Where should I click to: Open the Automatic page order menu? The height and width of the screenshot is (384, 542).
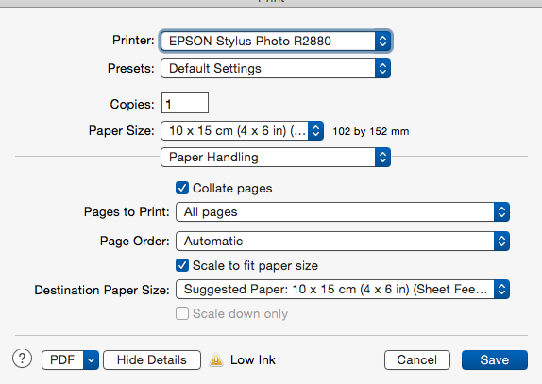click(343, 241)
